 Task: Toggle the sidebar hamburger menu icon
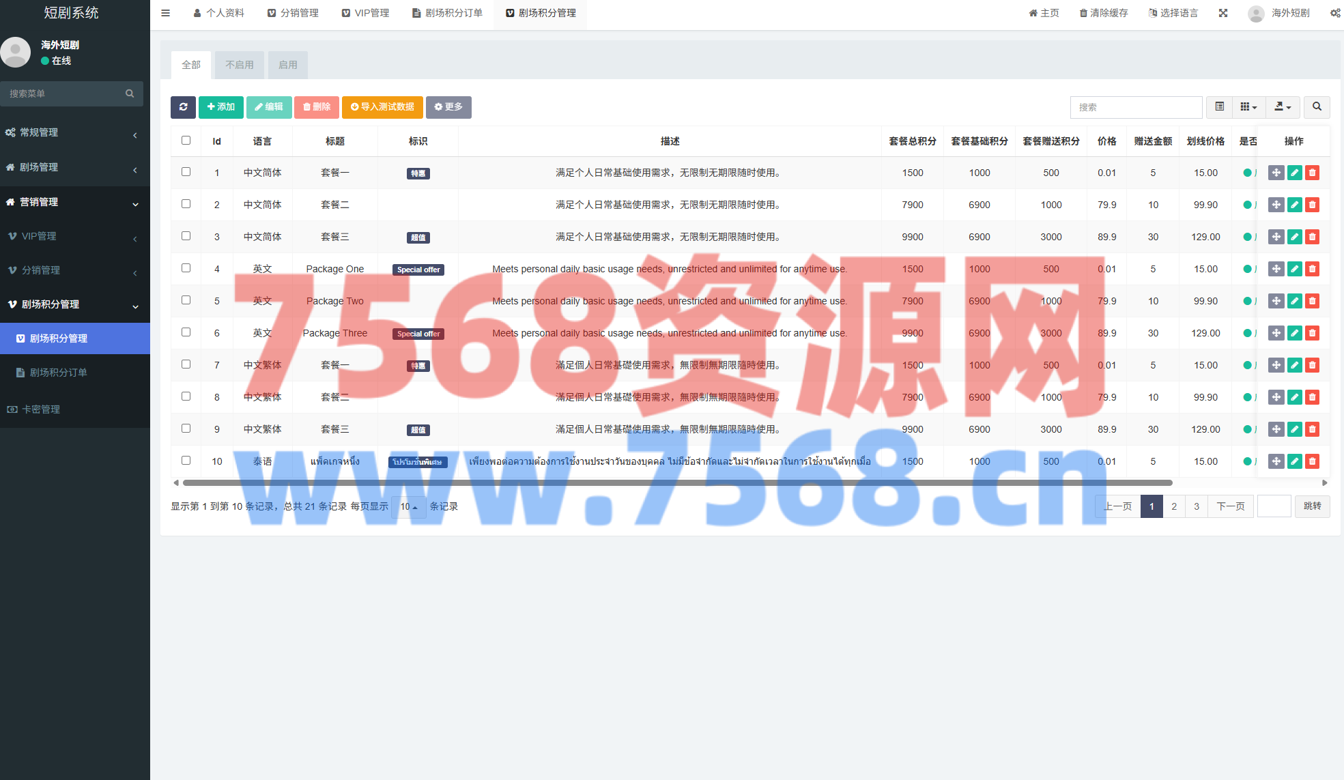[x=165, y=13]
